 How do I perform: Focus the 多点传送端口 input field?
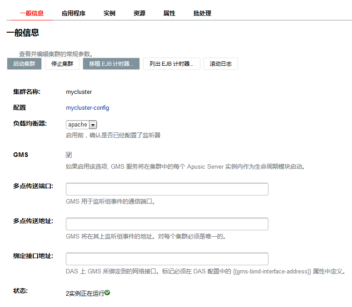click(x=167, y=189)
